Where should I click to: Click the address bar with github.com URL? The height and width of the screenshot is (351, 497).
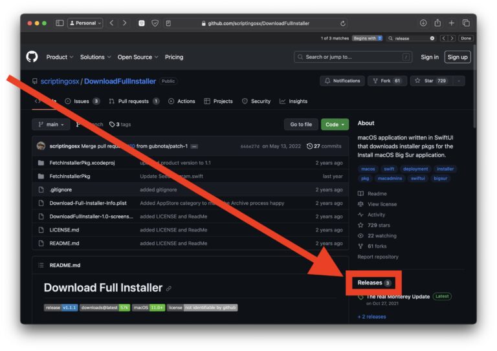[256, 23]
